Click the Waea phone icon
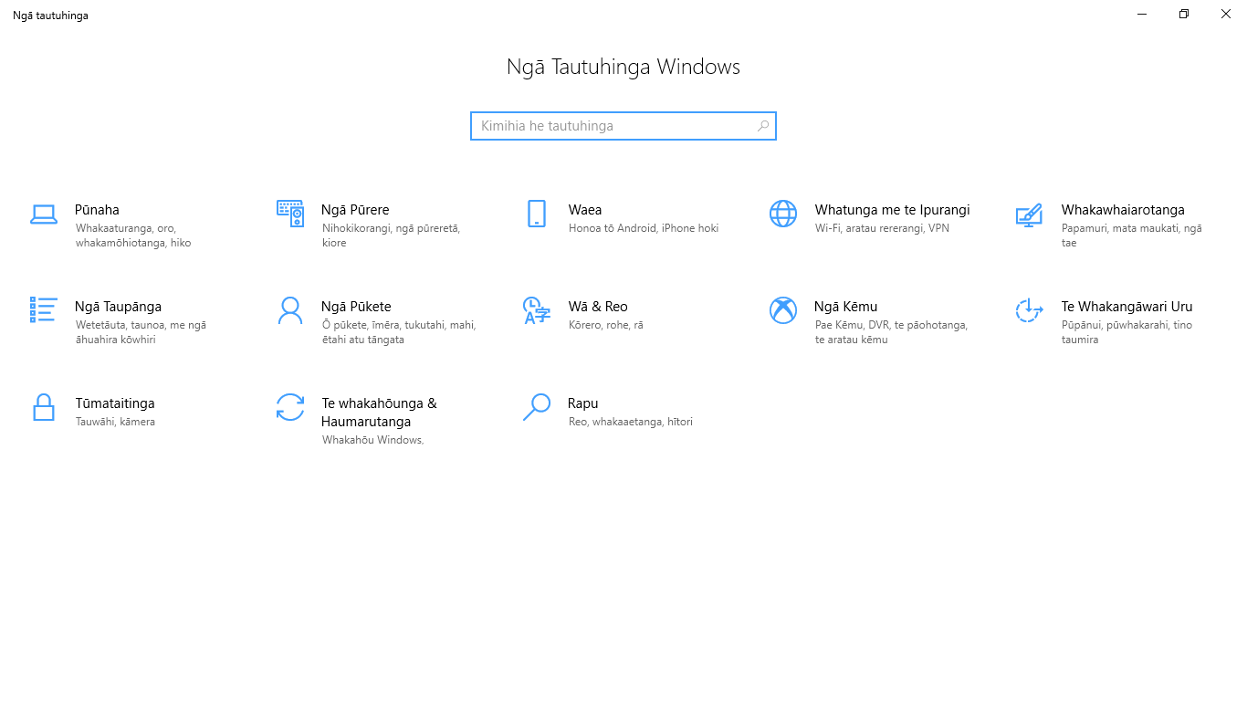 (x=536, y=214)
